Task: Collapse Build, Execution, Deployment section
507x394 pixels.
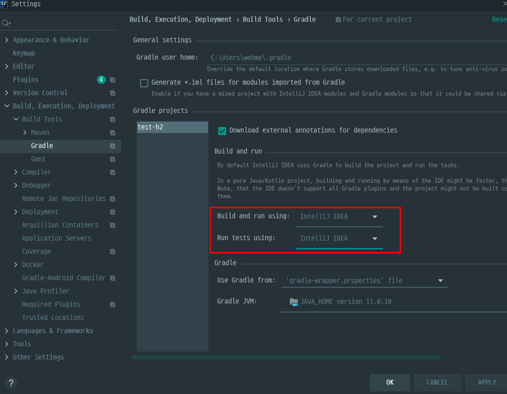Action: click(6, 106)
